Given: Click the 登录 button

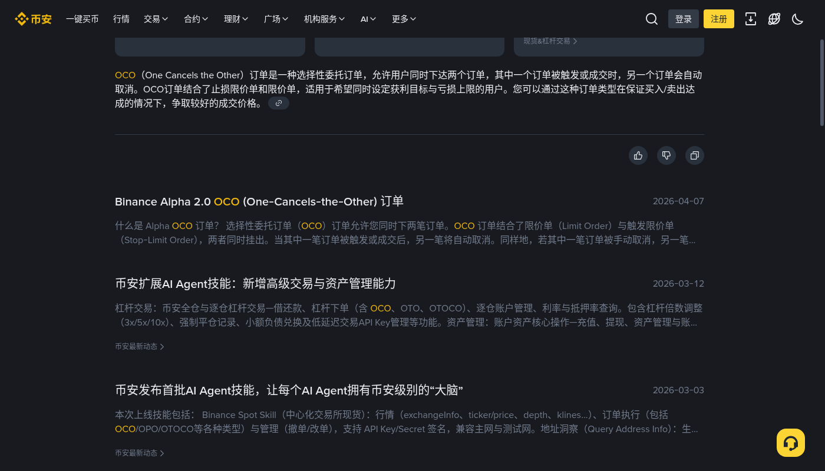Looking at the screenshot, I should pyautogui.click(x=684, y=19).
